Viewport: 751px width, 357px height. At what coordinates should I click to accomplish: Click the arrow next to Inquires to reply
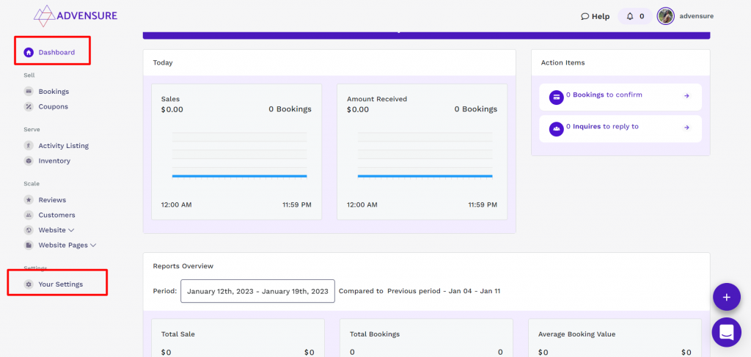point(686,128)
